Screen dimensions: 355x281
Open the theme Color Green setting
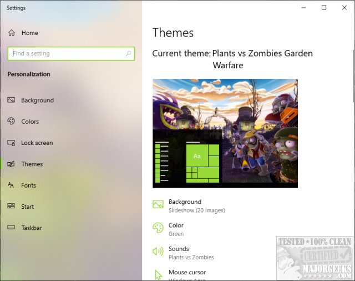coord(176,229)
